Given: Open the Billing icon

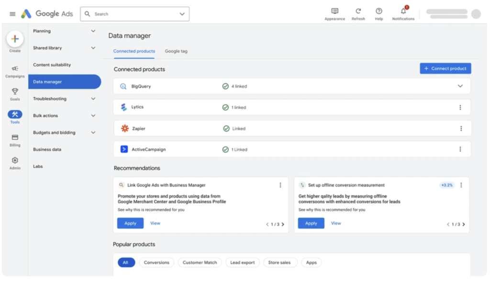Looking at the screenshot, I should [x=15, y=138].
